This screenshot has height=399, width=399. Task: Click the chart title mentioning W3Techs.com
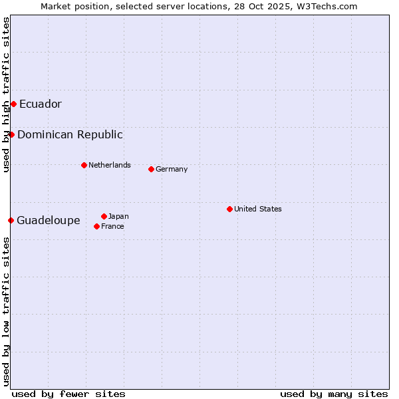199,6
